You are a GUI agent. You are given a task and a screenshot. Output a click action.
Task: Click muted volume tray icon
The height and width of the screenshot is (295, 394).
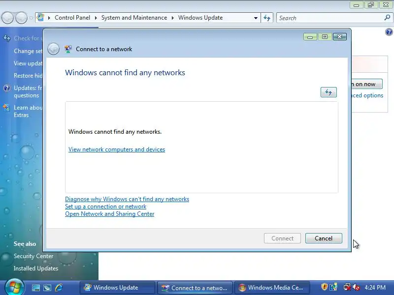(356, 287)
